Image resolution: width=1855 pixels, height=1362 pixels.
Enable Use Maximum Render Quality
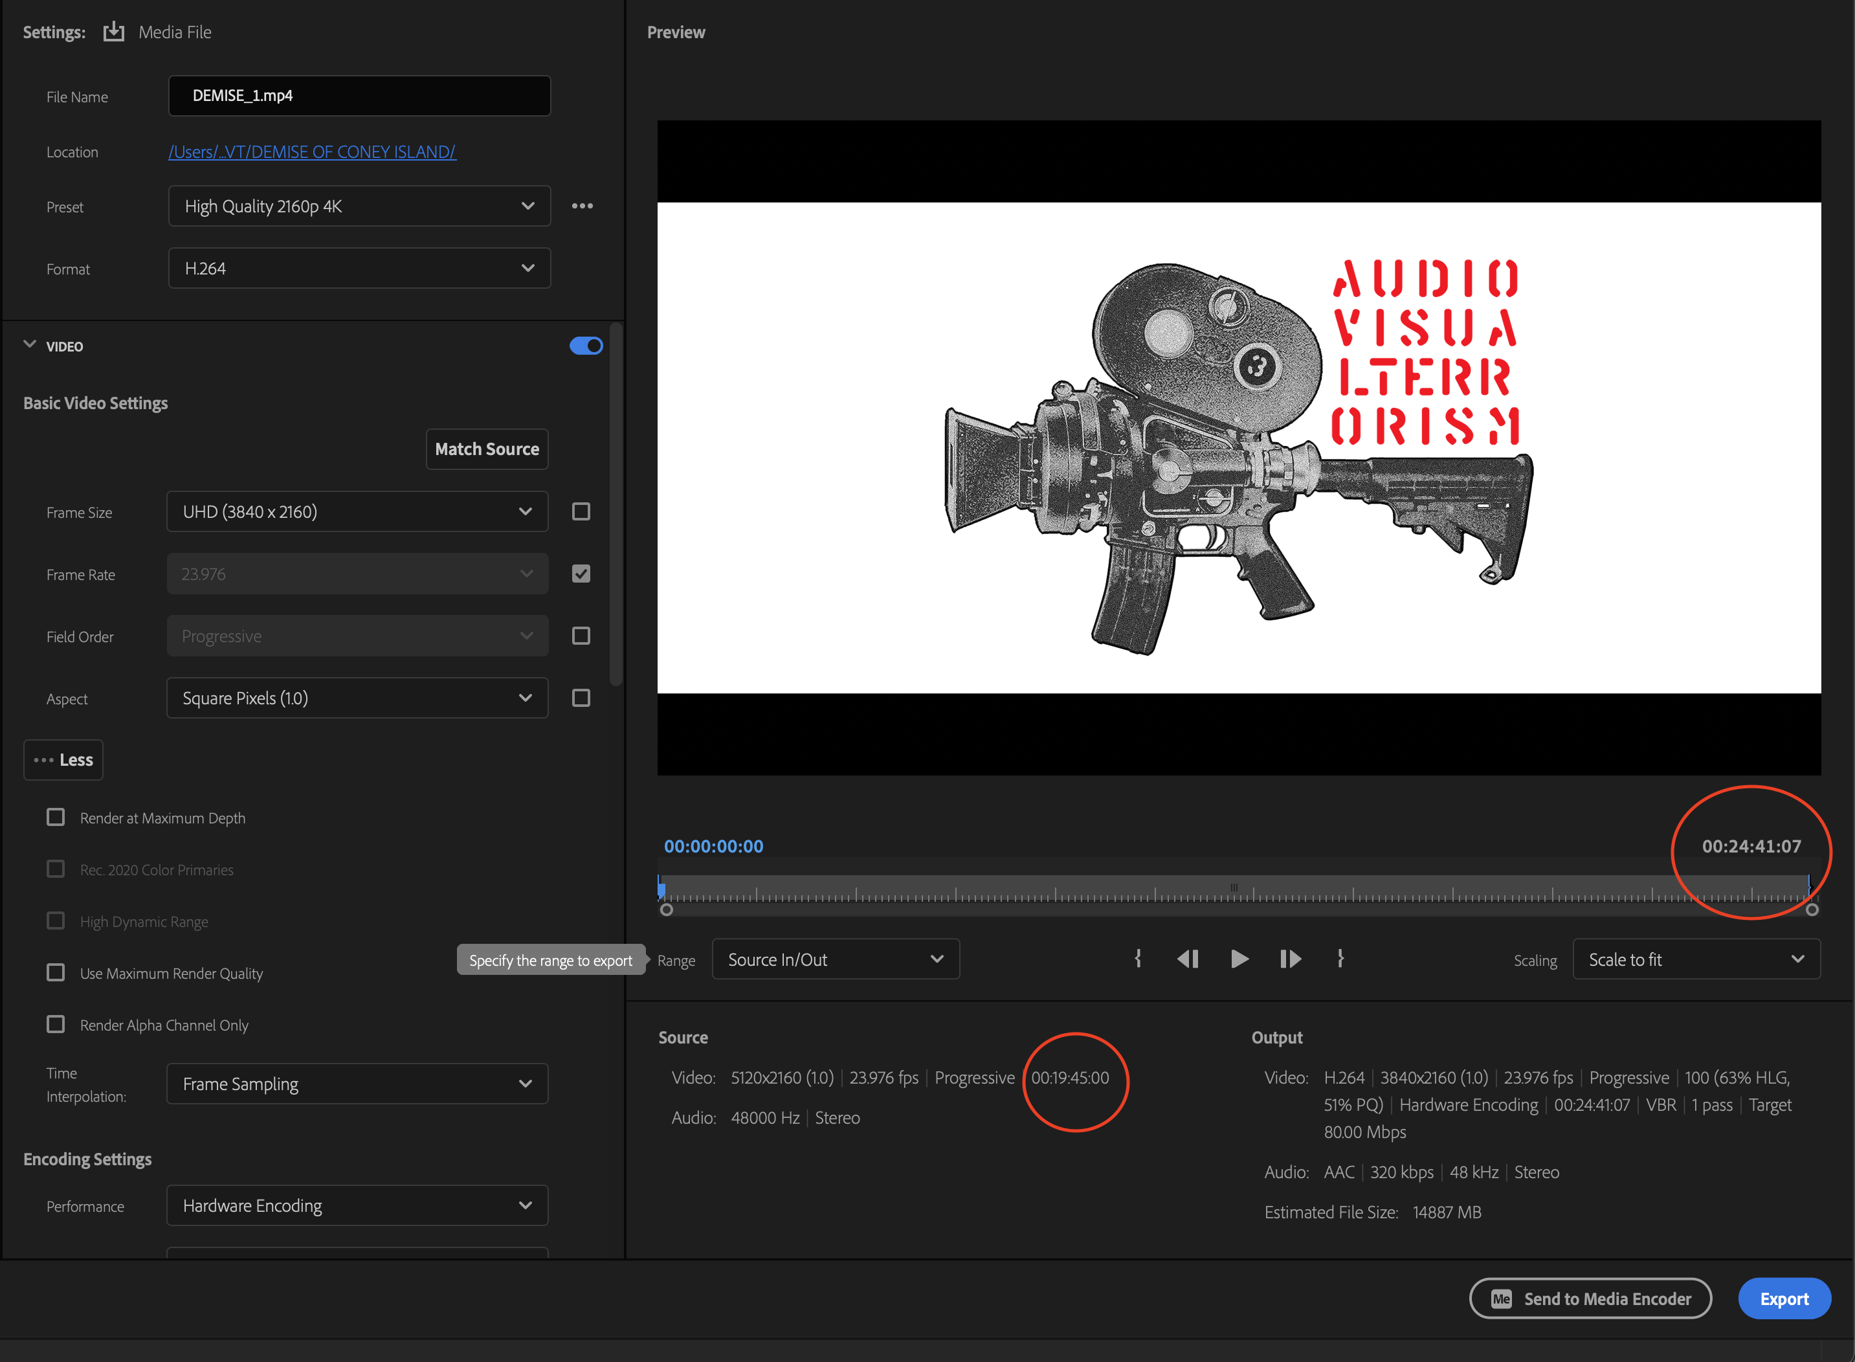[56, 973]
